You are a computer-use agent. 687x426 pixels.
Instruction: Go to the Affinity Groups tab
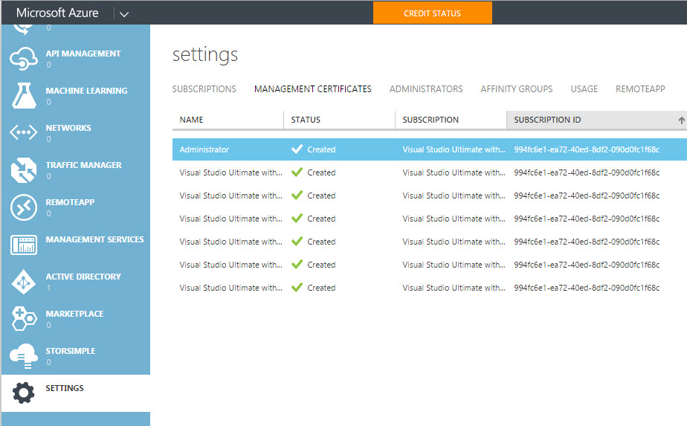coord(517,89)
